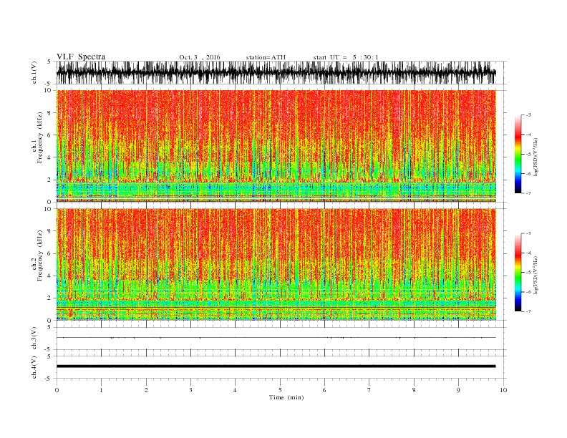Select the ch.1 "Frequency (kHz)" axis label
The height and width of the screenshot is (438, 567).
pyautogui.click(x=40, y=137)
